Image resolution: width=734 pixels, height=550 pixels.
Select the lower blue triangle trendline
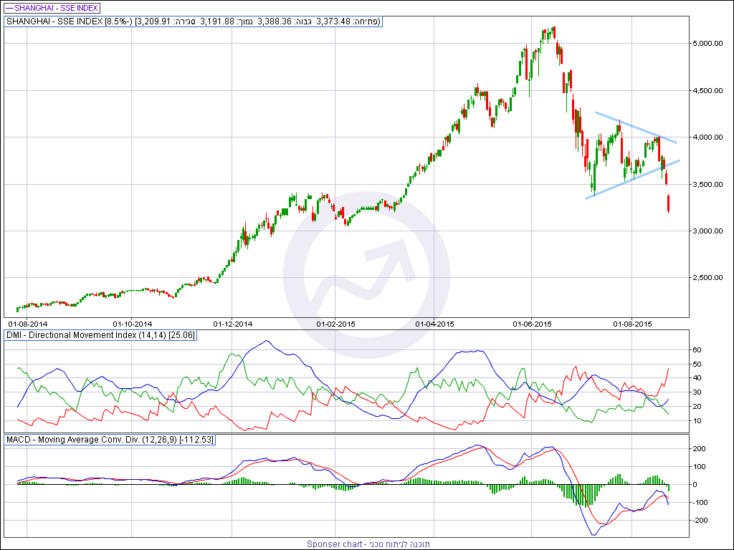click(x=632, y=180)
